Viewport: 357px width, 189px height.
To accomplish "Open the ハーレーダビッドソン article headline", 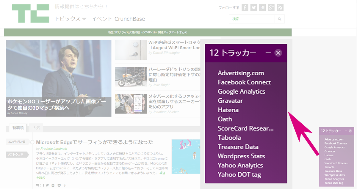I will [174, 75].
